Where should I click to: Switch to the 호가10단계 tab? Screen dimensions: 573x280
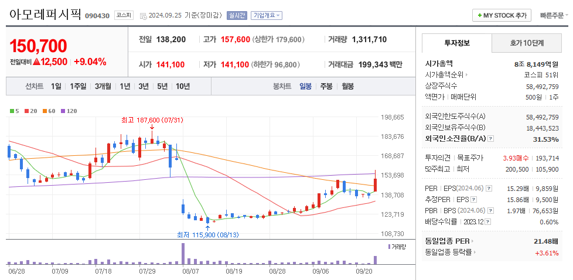527,43
